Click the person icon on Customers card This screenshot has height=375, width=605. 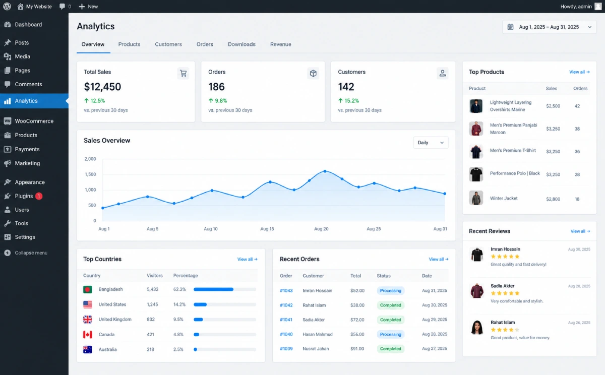443,73
